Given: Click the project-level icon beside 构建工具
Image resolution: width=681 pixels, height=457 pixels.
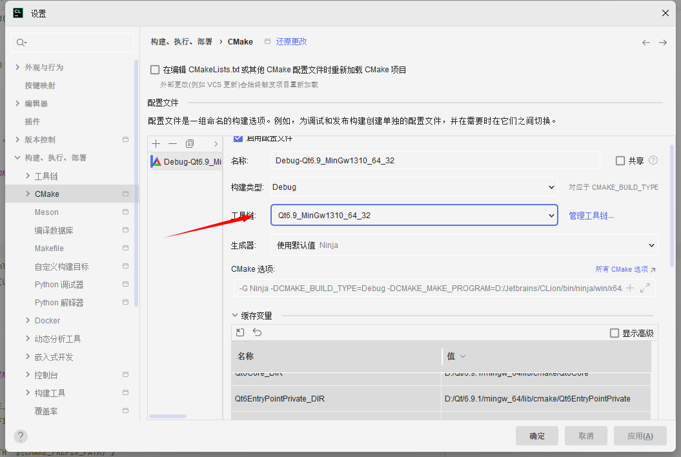Looking at the screenshot, I should [125, 392].
